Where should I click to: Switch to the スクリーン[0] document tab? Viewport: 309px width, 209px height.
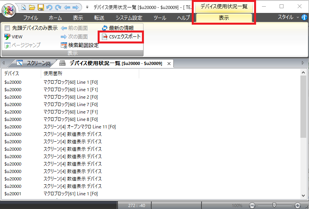[35, 63]
